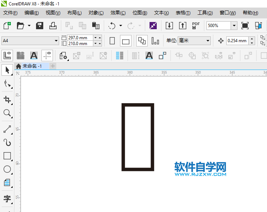Open the 效果(C) menu

tap(118, 13)
